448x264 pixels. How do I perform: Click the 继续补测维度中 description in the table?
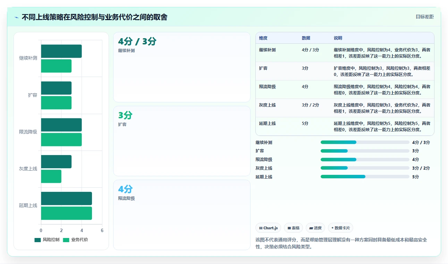coord(382,53)
